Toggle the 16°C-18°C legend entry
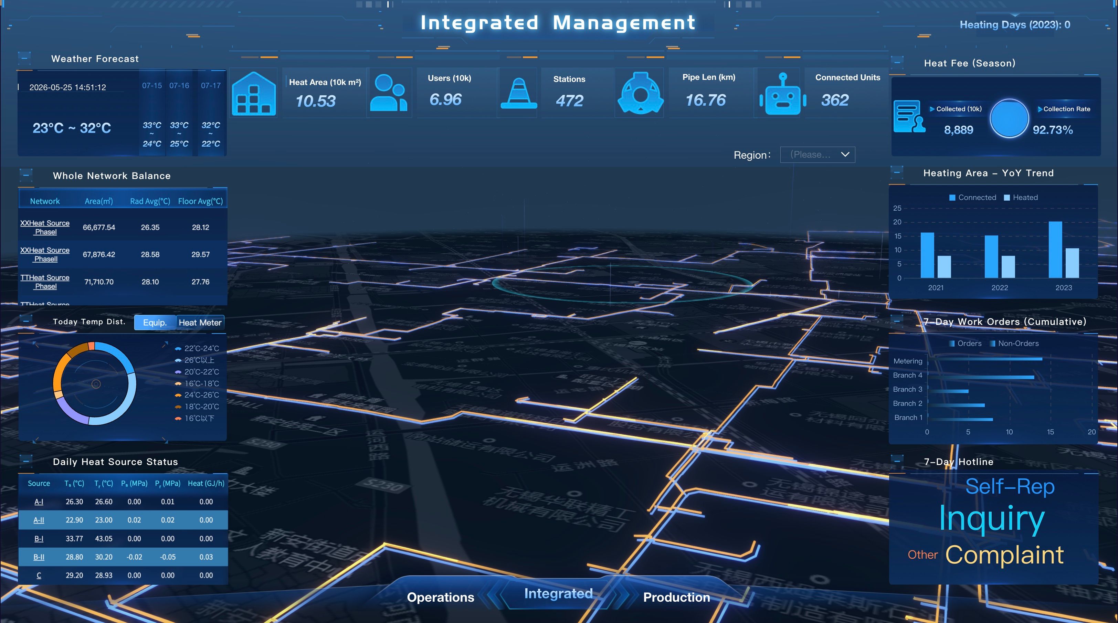 click(x=197, y=383)
